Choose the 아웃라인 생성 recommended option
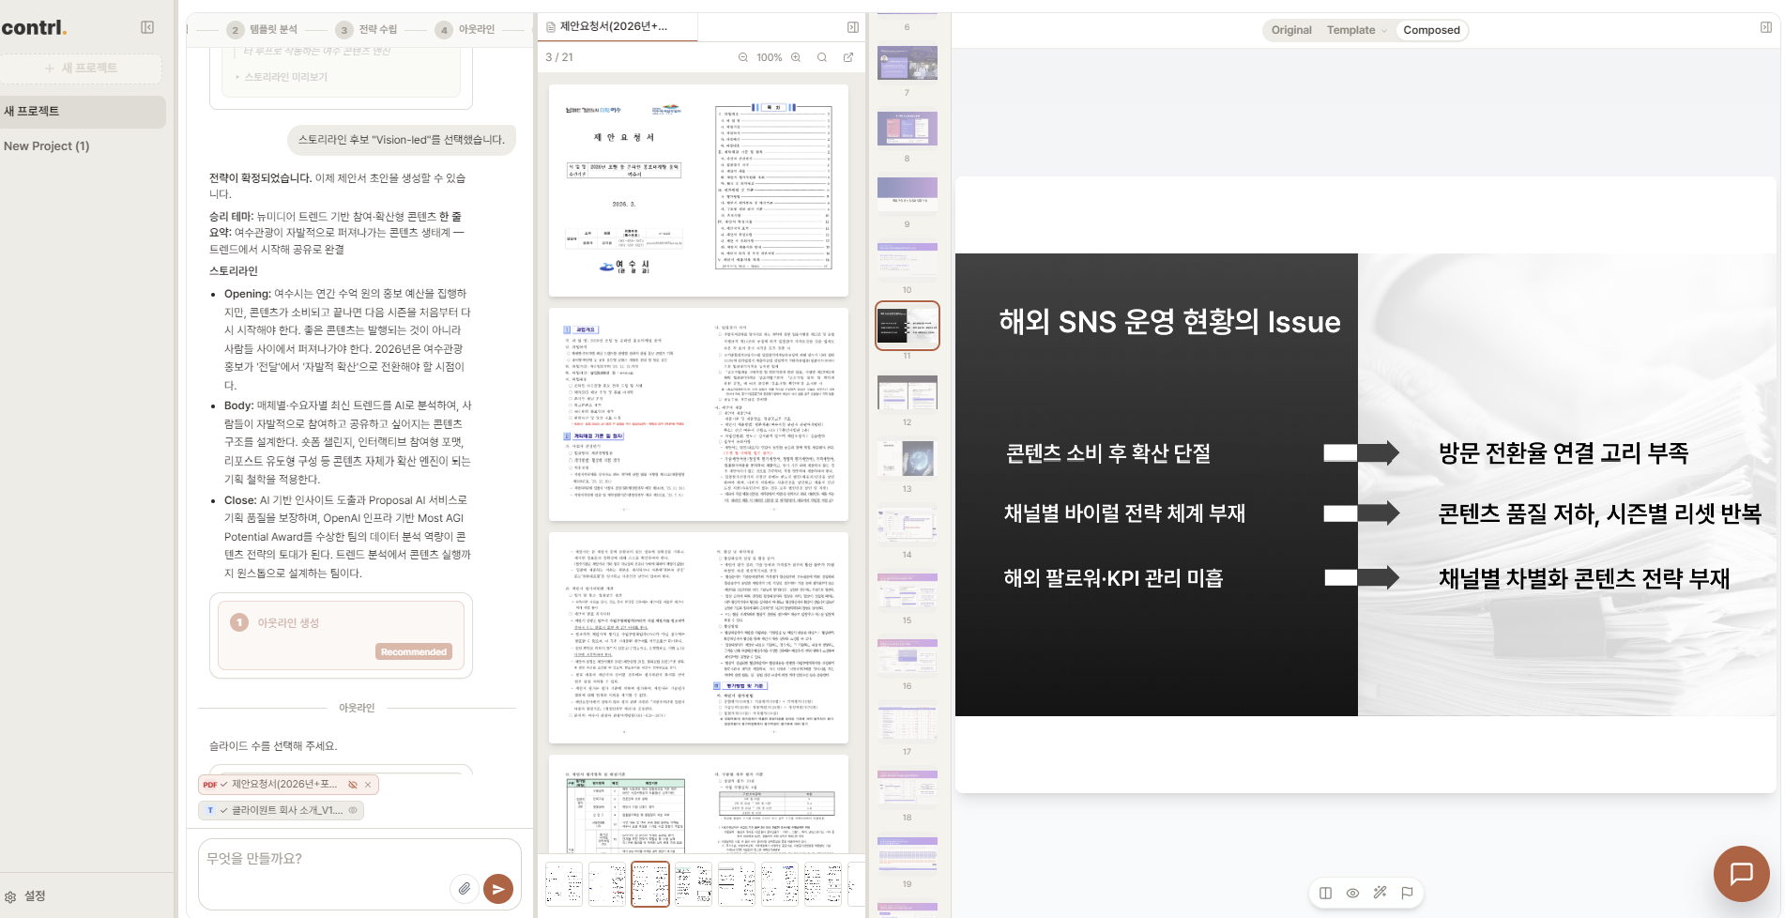Image resolution: width=1785 pixels, height=918 pixels. coord(341,635)
